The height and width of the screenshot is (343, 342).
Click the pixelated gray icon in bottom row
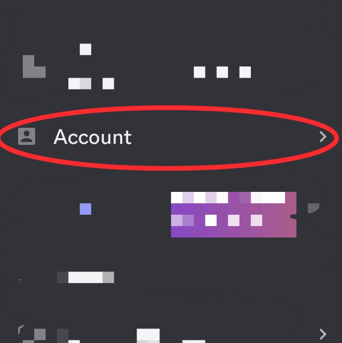point(33,335)
